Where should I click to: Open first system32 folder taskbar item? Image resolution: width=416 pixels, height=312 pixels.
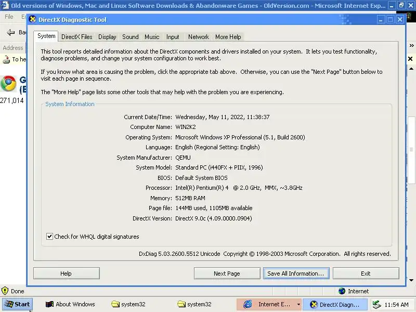click(128, 304)
